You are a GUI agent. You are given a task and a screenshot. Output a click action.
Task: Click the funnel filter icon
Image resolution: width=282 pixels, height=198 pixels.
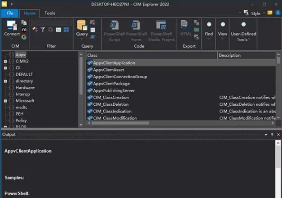coord(43,29)
